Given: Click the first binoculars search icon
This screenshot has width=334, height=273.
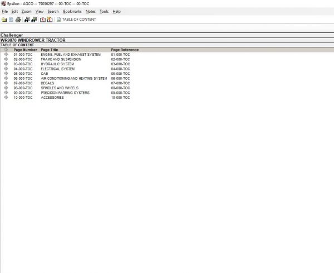Looking at the screenshot, I should [27, 20].
